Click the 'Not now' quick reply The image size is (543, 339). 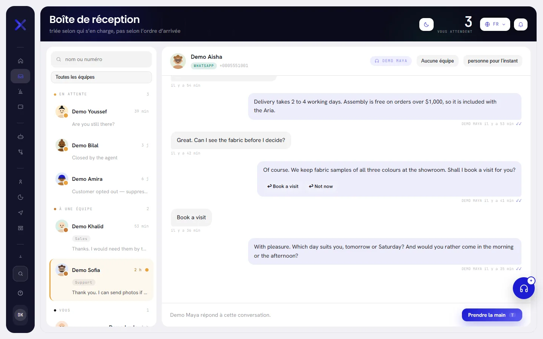[x=321, y=186]
